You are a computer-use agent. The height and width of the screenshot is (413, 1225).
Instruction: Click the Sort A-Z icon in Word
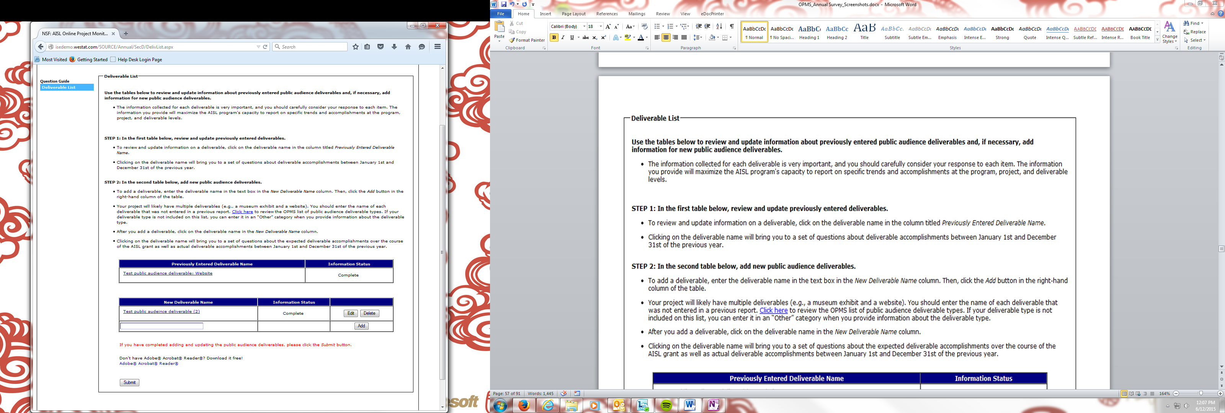pyautogui.click(x=719, y=27)
